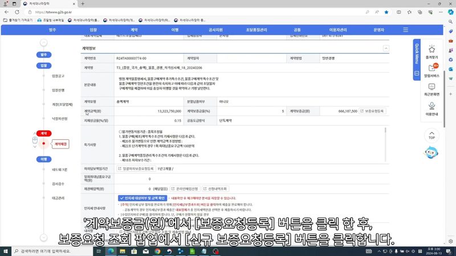Select the red 계약 step pill in sidebar
The image size is (456, 256).
44,133
